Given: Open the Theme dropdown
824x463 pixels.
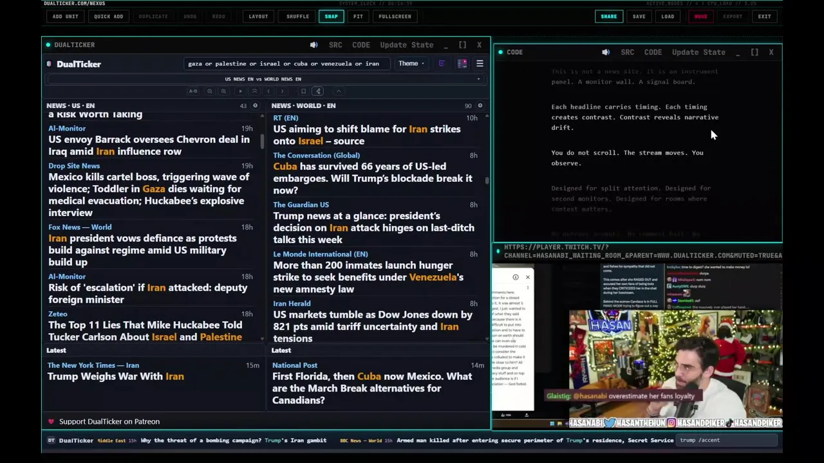Looking at the screenshot, I should pyautogui.click(x=411, y=64).
